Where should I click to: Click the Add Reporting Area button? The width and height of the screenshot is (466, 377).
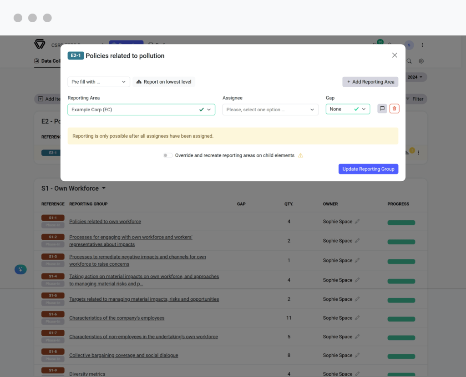370,82
